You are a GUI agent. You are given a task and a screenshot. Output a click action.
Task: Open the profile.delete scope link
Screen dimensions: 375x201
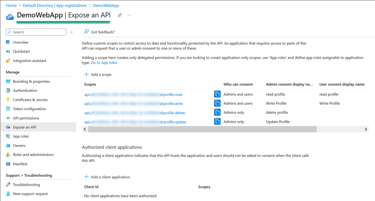[x=134, y=113]
